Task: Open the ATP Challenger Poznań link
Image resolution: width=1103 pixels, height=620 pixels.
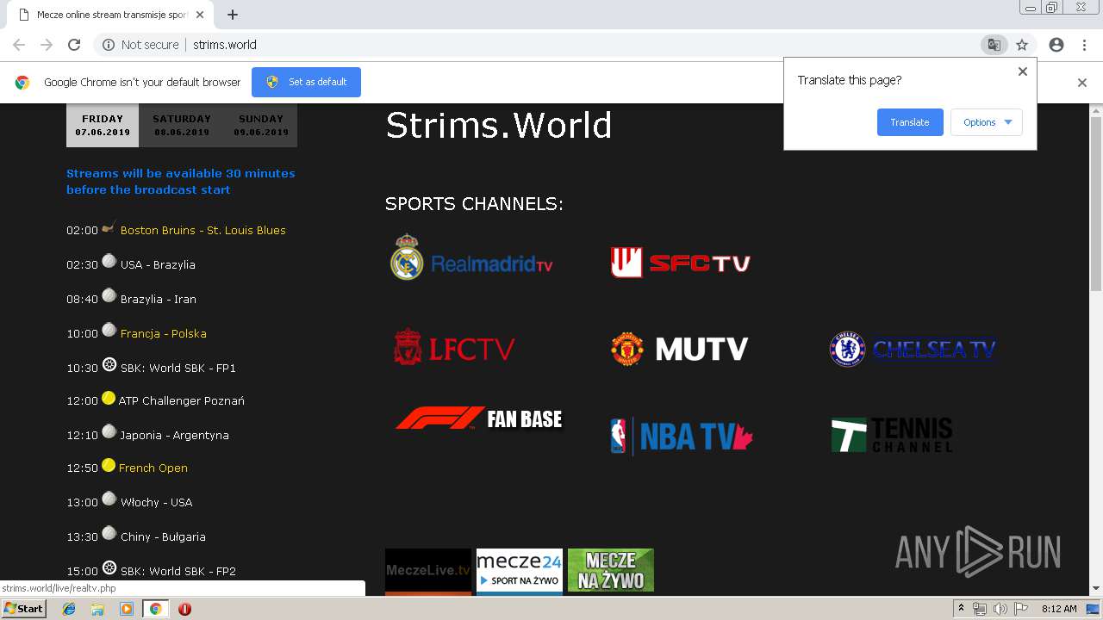Action: (182, 400)
